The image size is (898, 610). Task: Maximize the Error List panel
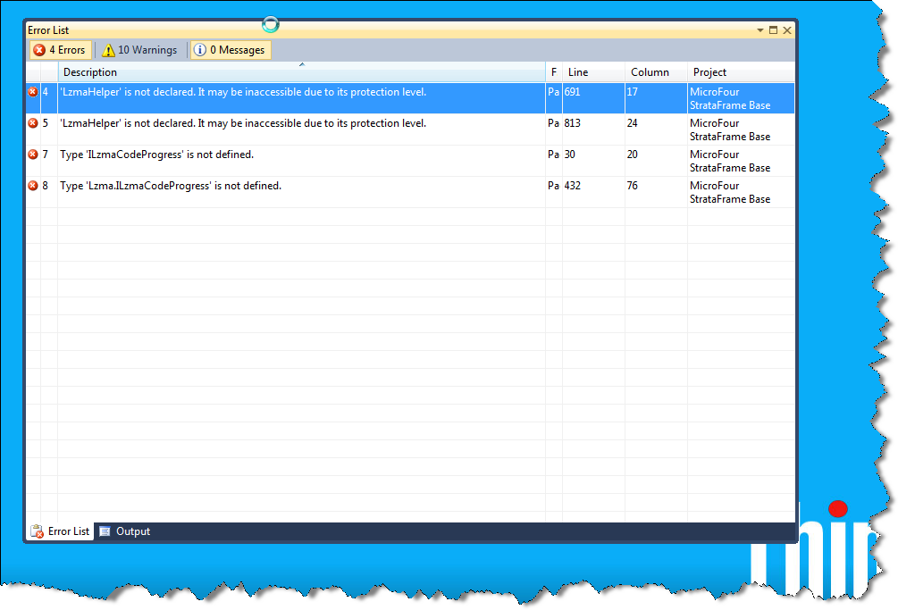[774, 30]
